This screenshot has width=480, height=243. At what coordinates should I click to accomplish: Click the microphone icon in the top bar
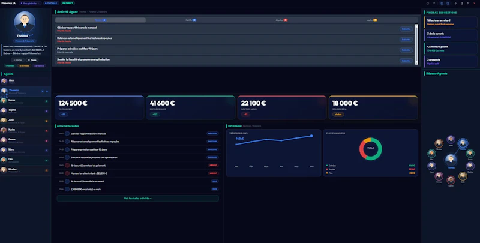(455, 4)
